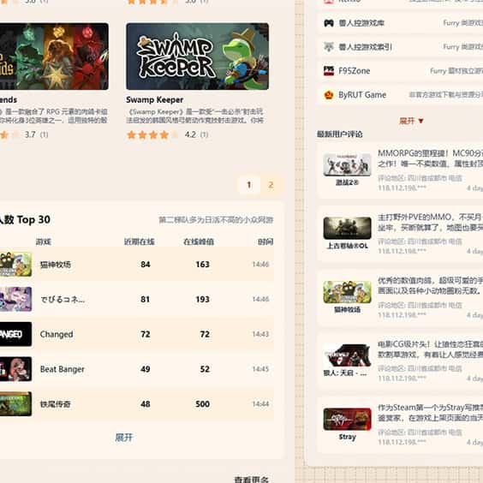Open the 铁尾传奇 thumbnail
Image resolution: width=483 pixels, height=483 pixels.
pyautogui.click(x=15, y=404)
